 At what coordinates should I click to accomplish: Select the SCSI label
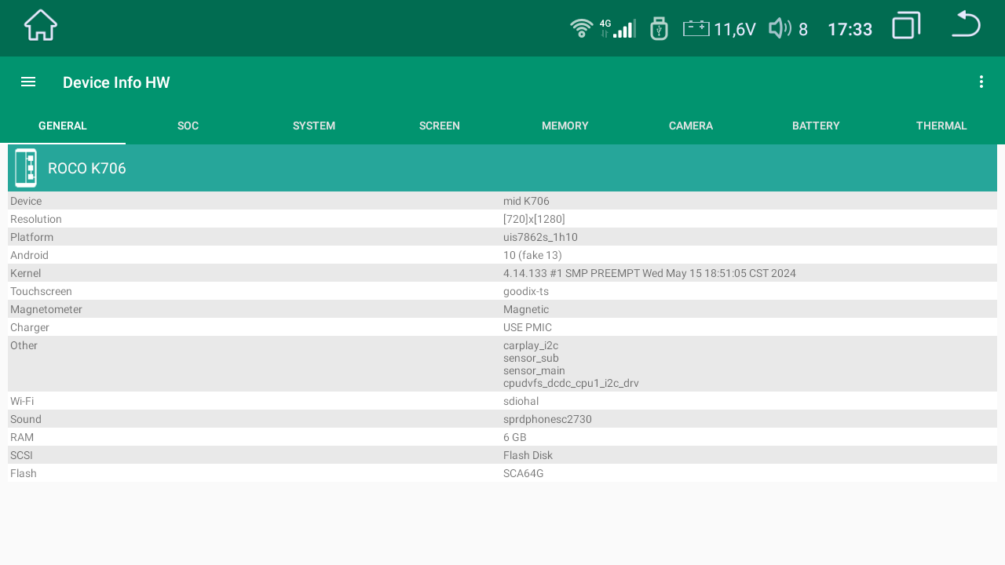(x=21, y=455)
